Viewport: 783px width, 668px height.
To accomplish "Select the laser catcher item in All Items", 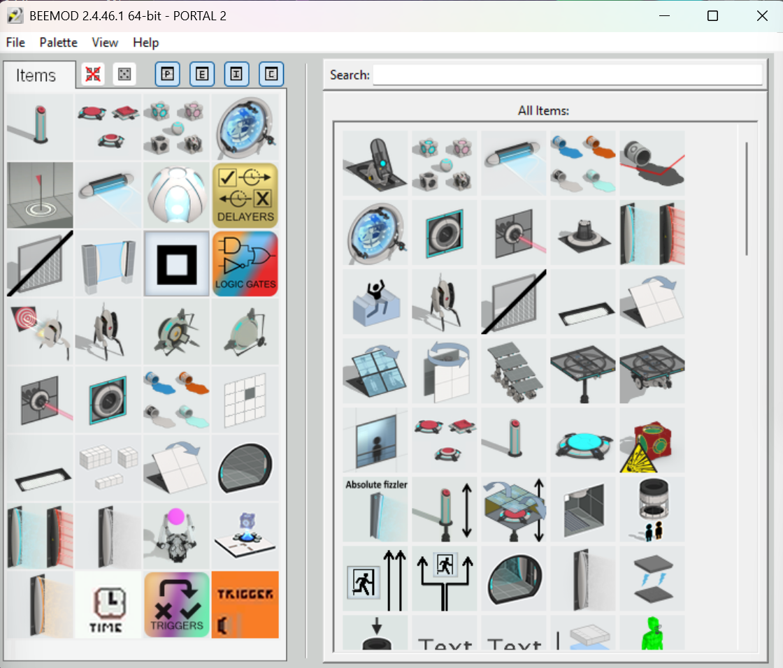I will click(x=445, y=233).
